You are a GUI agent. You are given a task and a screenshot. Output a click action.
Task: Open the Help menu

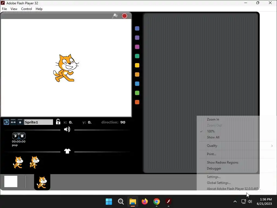(39, 9)
